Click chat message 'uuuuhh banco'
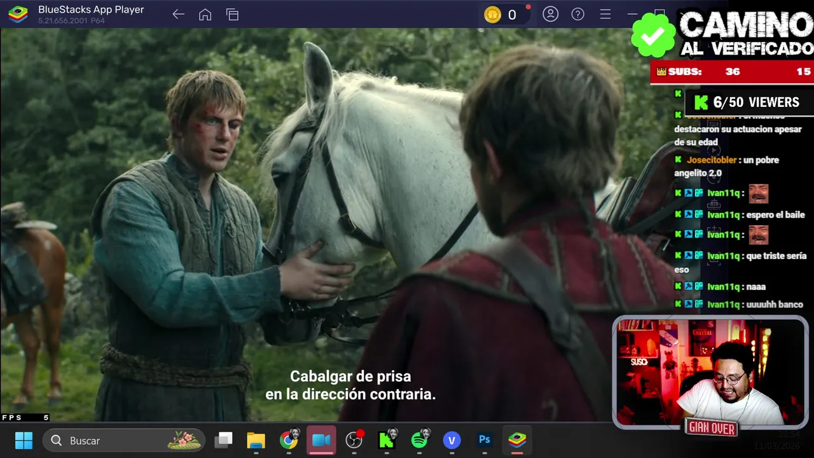This screenshot has width=814, height=458. (774, 305)
